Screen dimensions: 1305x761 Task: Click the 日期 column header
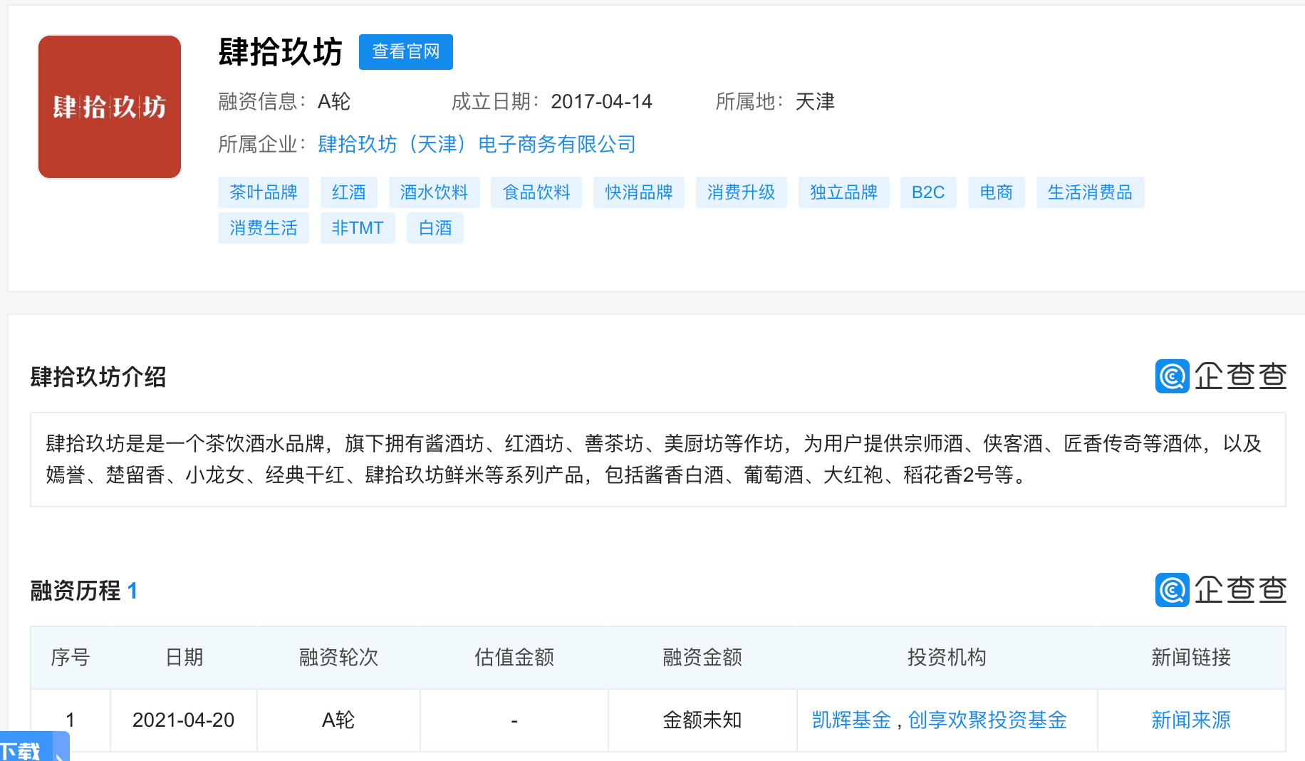tap(184, 657)
